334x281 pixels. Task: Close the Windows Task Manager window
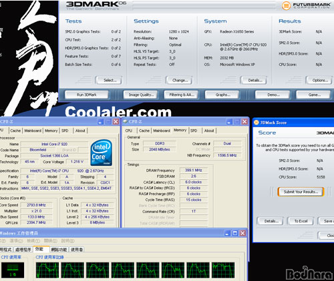(242, 233)
